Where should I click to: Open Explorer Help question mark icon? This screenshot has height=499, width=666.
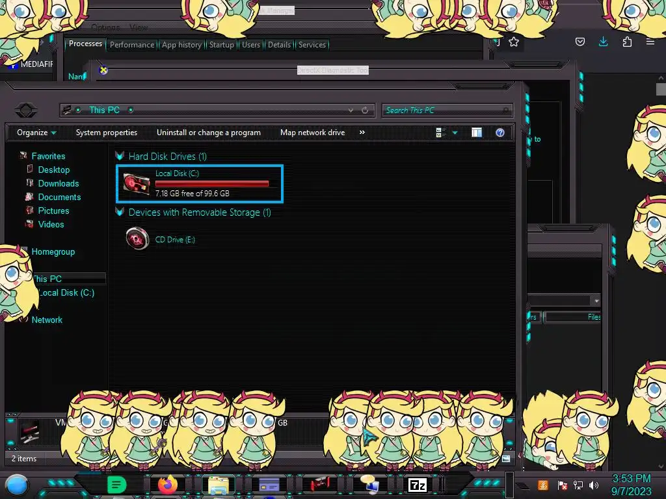(x=500, y=133)
